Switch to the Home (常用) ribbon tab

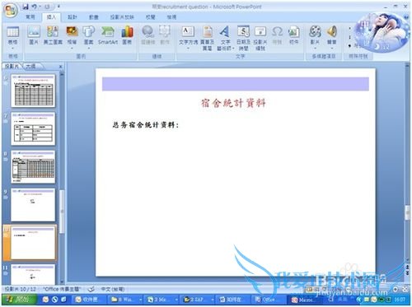[30, 17]
